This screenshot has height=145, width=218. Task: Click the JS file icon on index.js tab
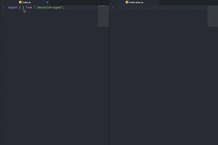tap(20, 3)
